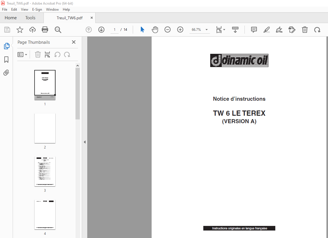328x238 pixels.
Task: Activate the selection arrow tool
Action: (143, 30)
